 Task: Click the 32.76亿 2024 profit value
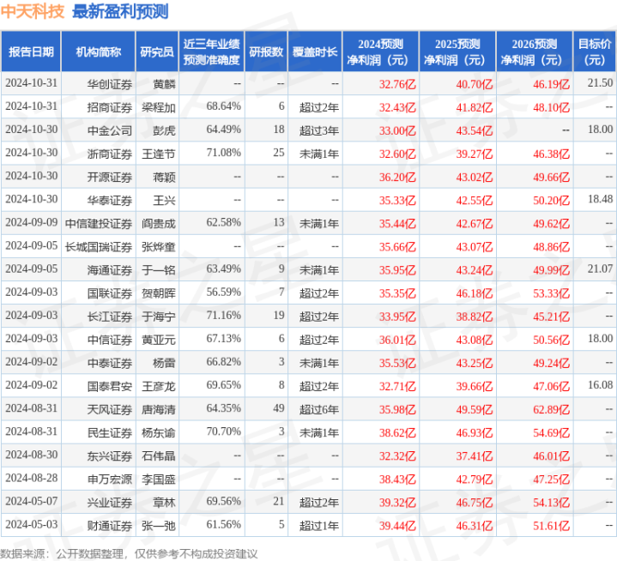point(397,84)
